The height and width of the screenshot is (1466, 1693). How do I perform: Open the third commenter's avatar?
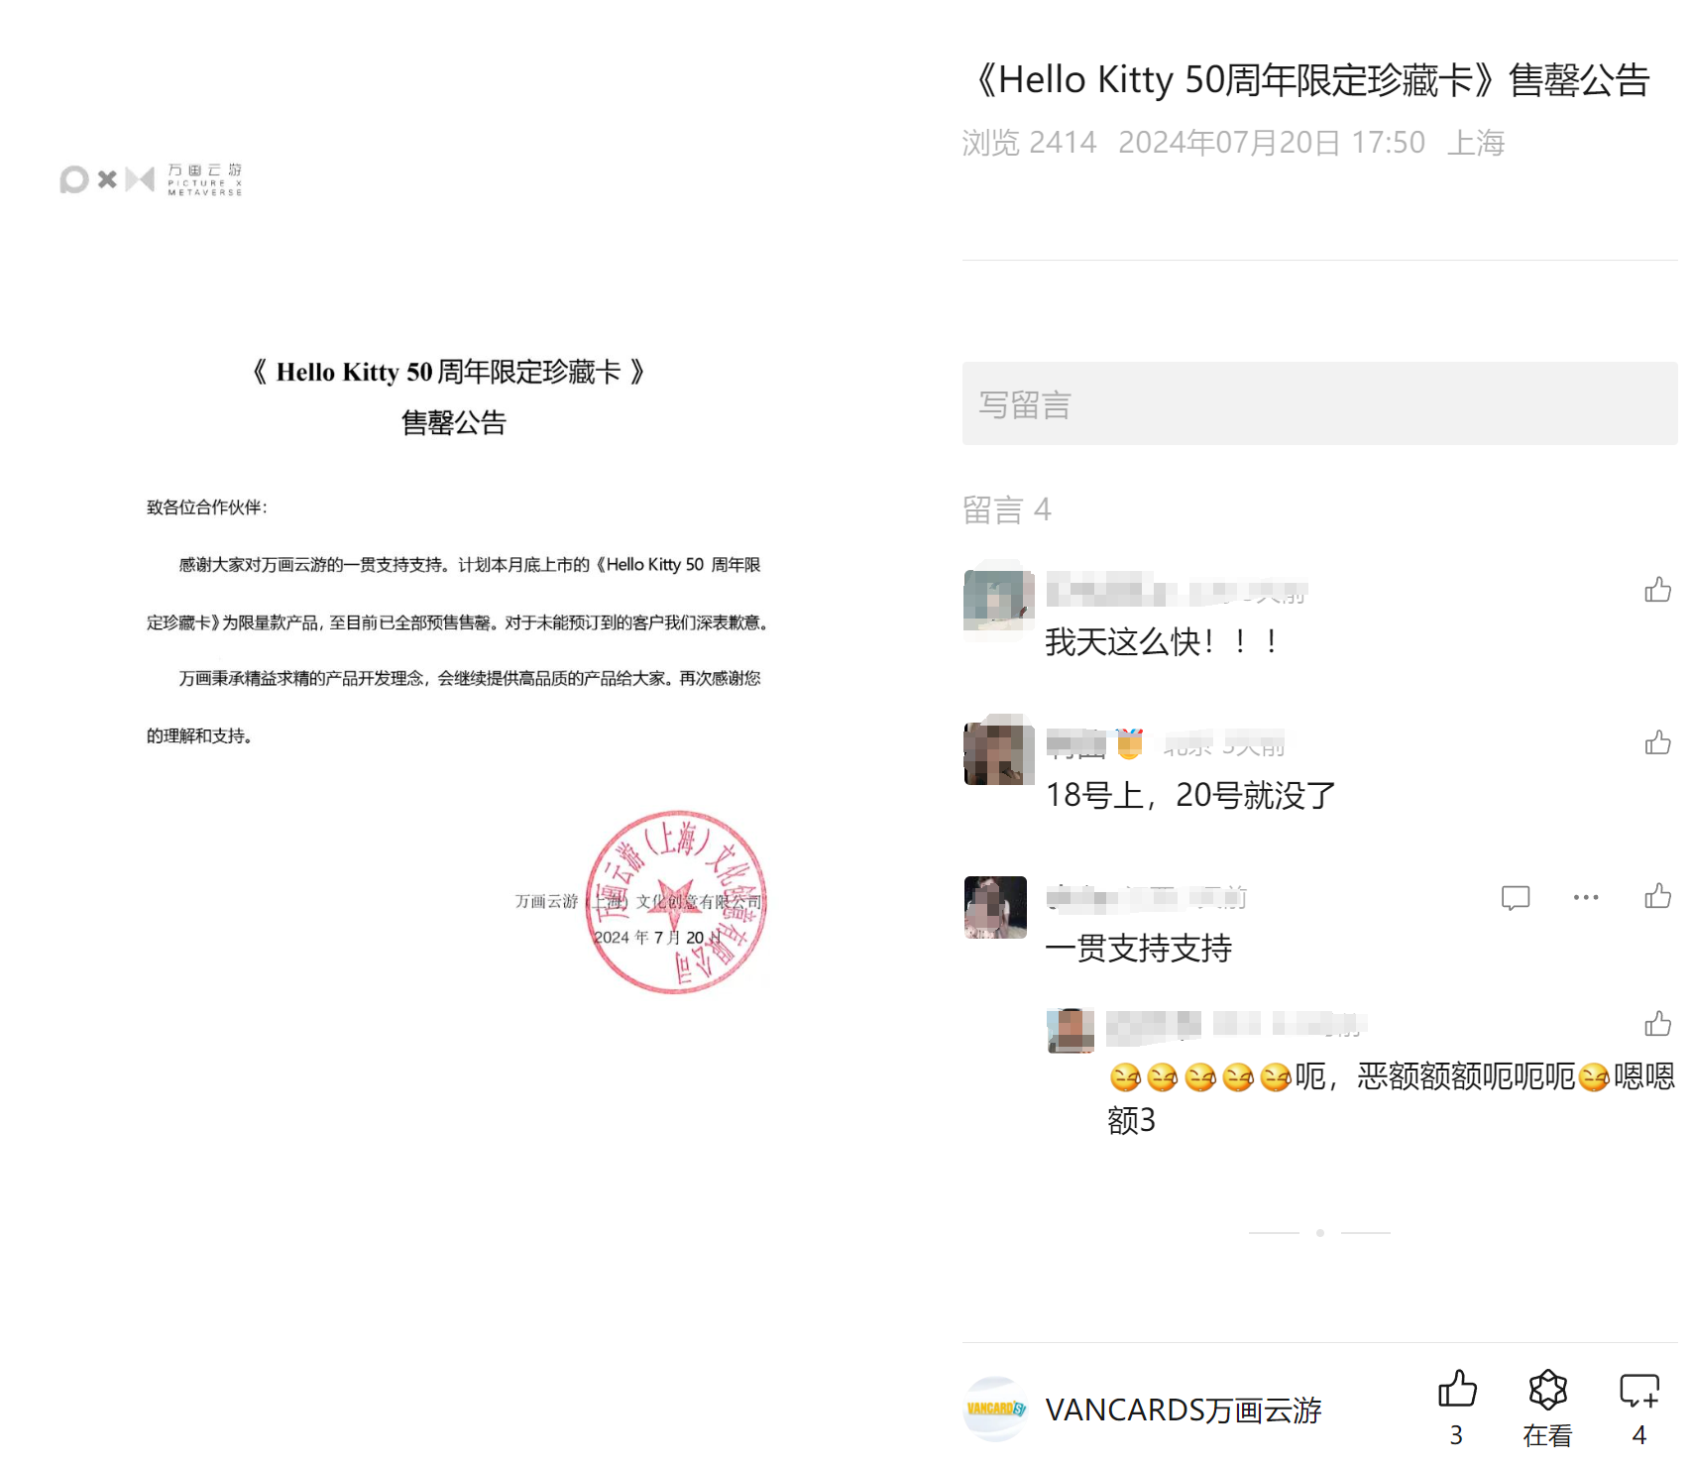pos(995,907)
